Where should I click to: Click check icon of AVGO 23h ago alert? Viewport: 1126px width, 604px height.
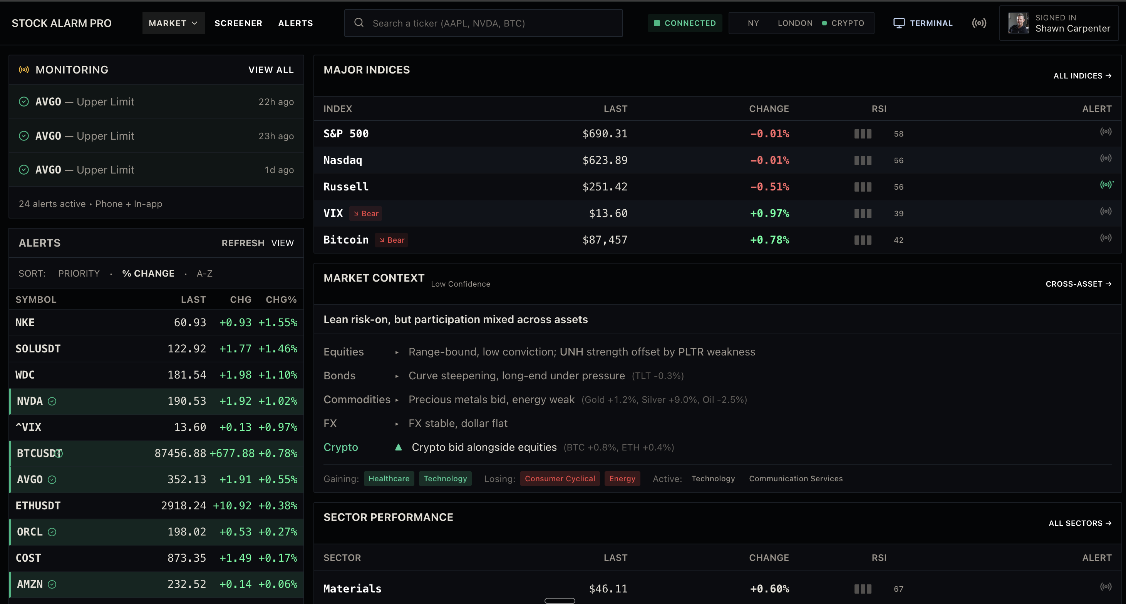point(23,136)
